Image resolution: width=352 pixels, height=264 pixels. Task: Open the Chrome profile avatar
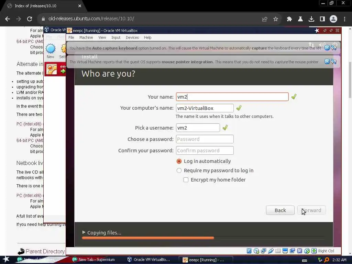point(333,19)
